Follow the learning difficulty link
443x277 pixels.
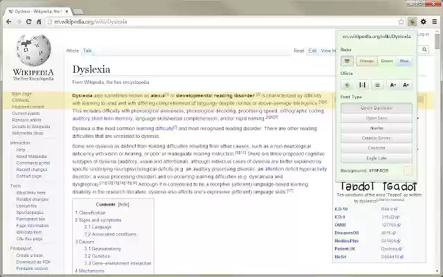154,129
